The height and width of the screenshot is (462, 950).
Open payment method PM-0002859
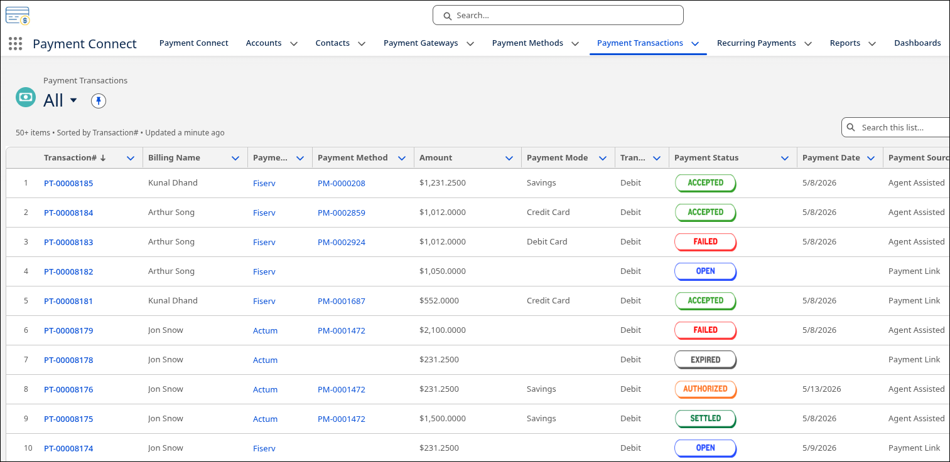342,213
